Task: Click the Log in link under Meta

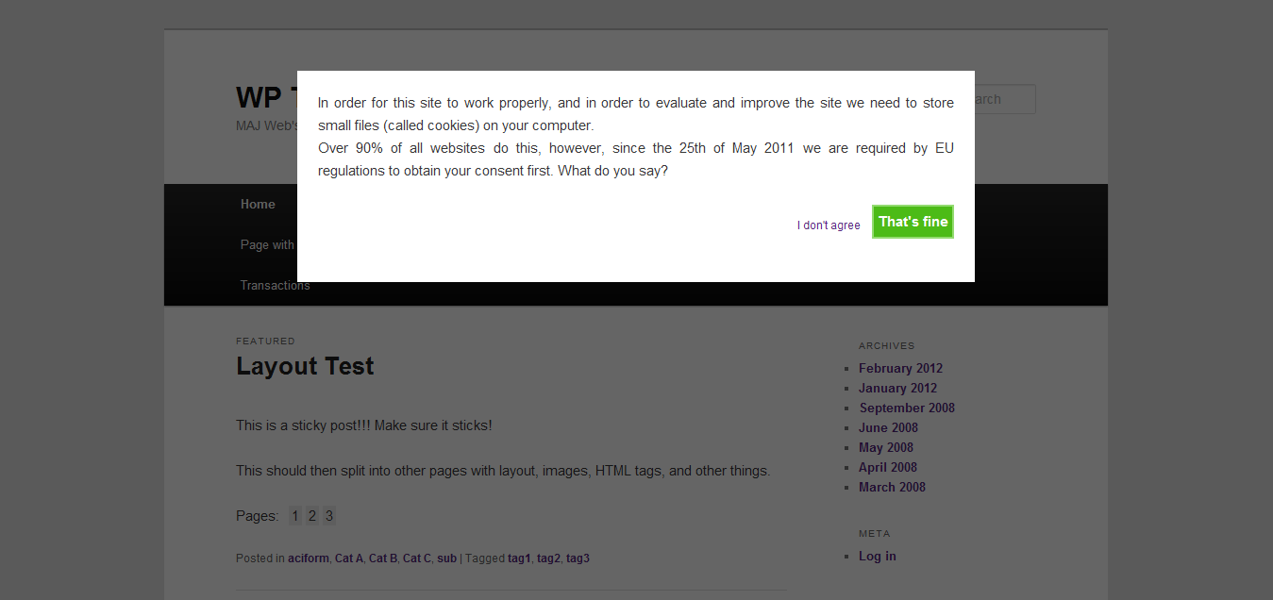Action: point(878,556)
